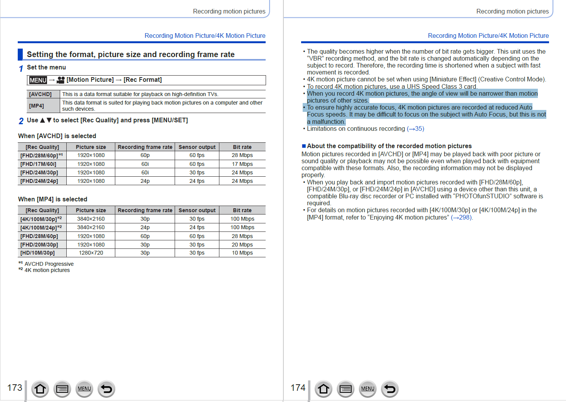Open the contents list icon on page 174

(x=345, y=389)
